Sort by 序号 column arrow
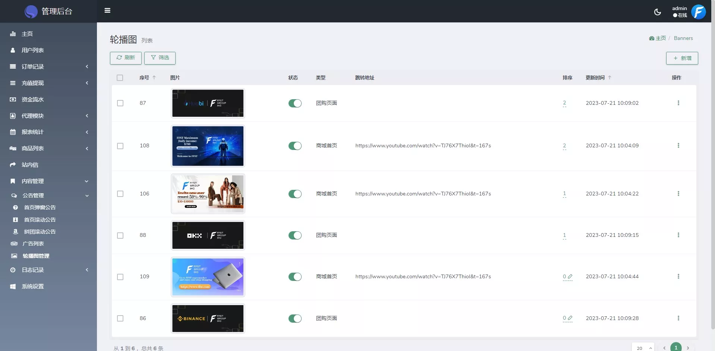Image resolution: width=715 pixels, height=351 pixels. [154, 78]
